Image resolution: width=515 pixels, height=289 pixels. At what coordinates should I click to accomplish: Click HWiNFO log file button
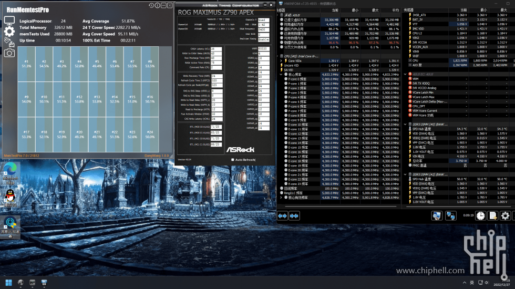493,215
